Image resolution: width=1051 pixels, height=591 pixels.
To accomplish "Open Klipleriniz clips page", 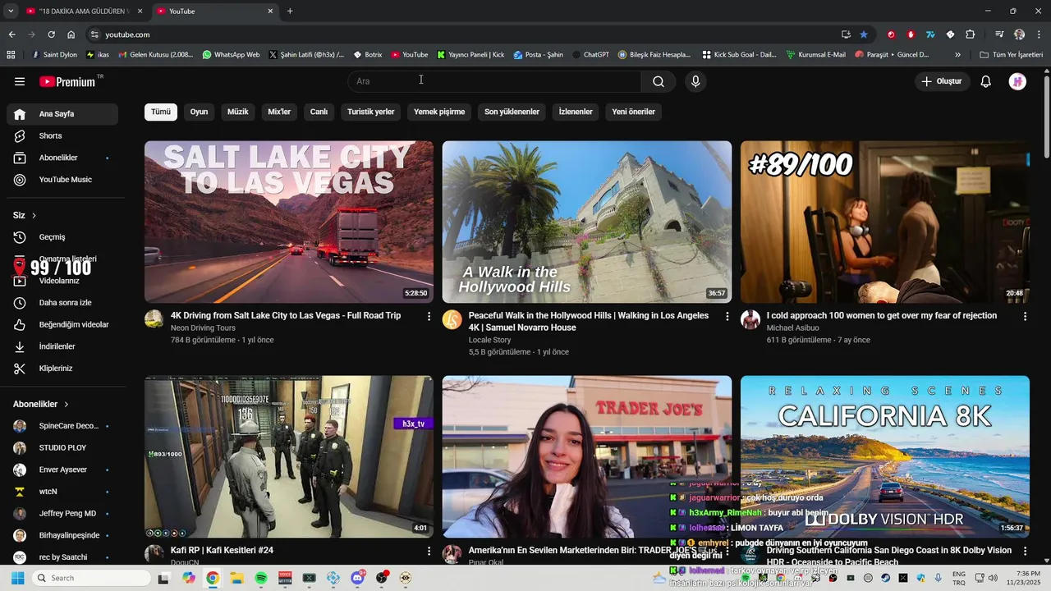I will 62,369.
